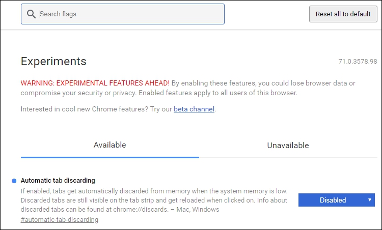Screen dimensions: 382x230
Task: Click the flag description mentioning chrome://discards
Action: coord(154,200)
